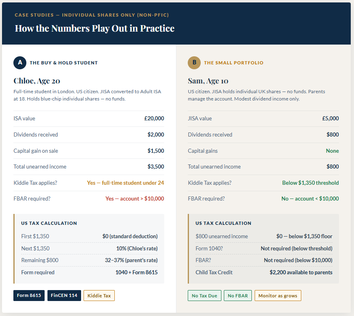This screenshot has width=354, height=316.
Task: Click the navy circle A badge
Action: pyautogui.click(x=20, y=63)
